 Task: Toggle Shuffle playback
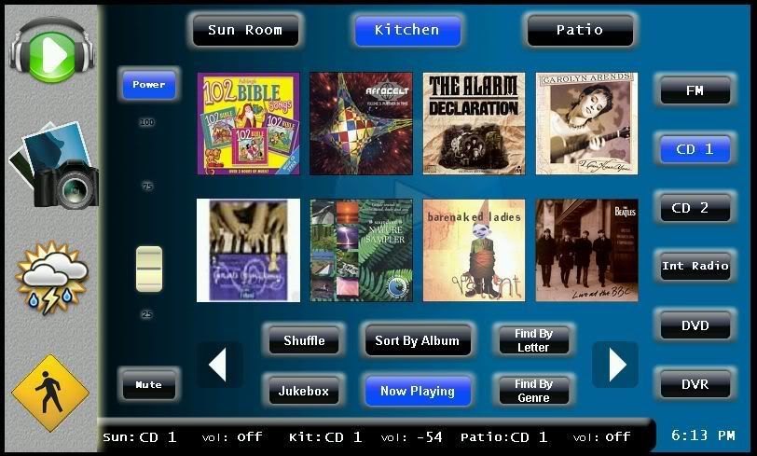pyautogui.click(x=304, y=341)
